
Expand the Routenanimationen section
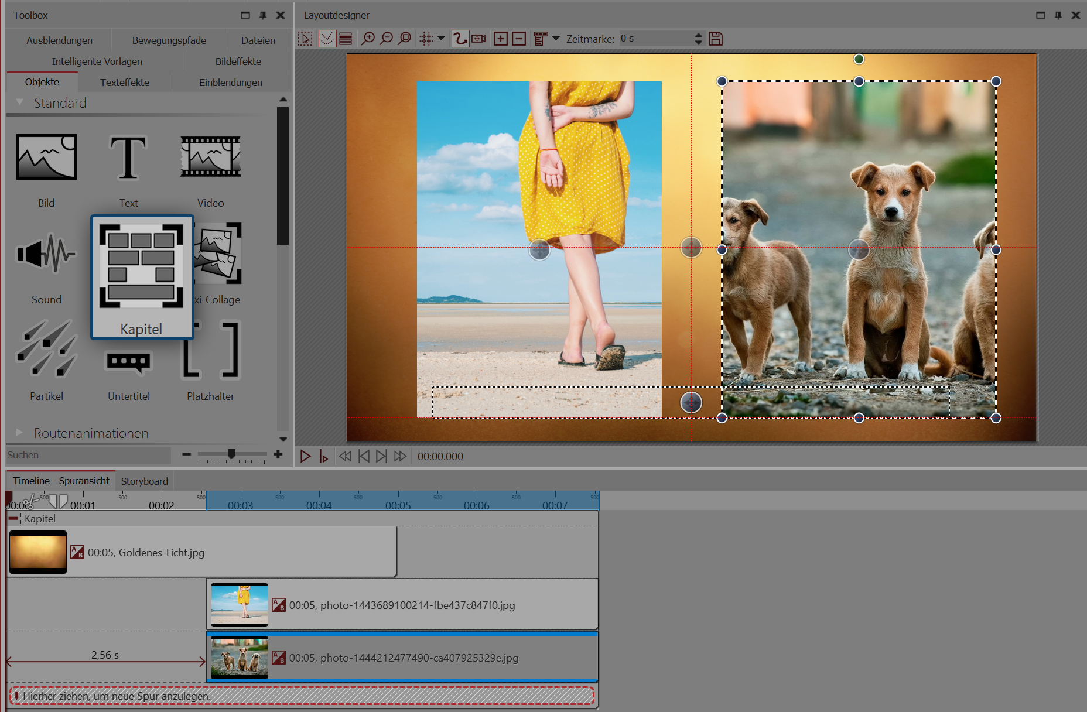pyautogui.click(x=20, y=433)
